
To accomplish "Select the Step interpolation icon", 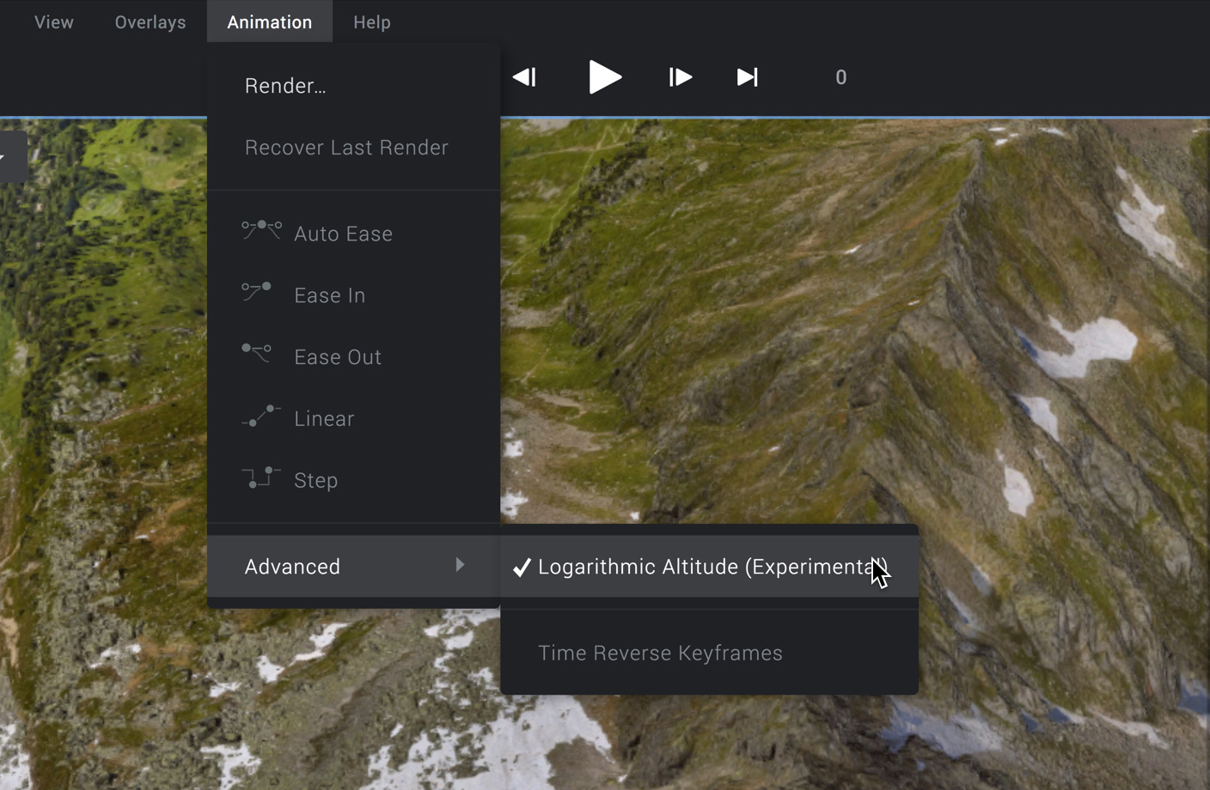I will (260, 477).
